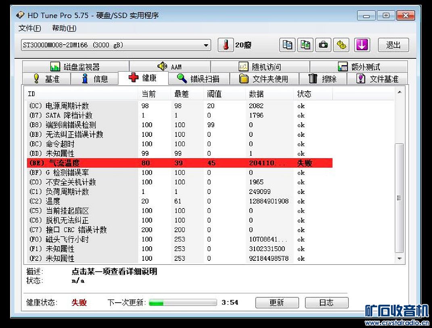Select the (0C) 电源周期计数 row

[x=179, y=106]
